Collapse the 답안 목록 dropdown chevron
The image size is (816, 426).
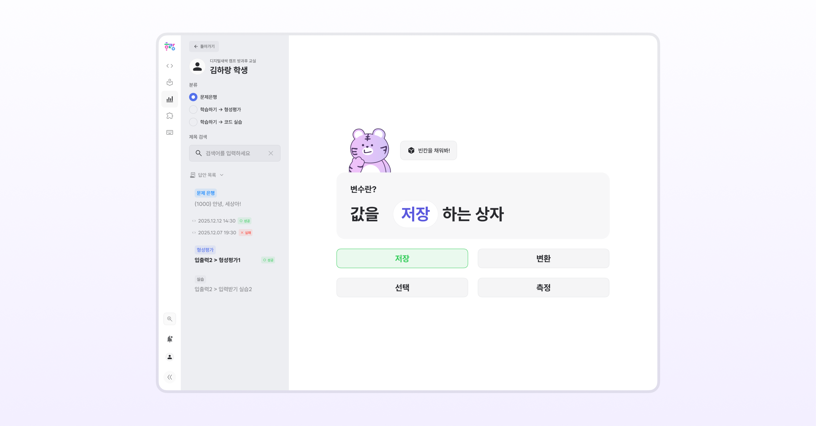pos(222,175)
